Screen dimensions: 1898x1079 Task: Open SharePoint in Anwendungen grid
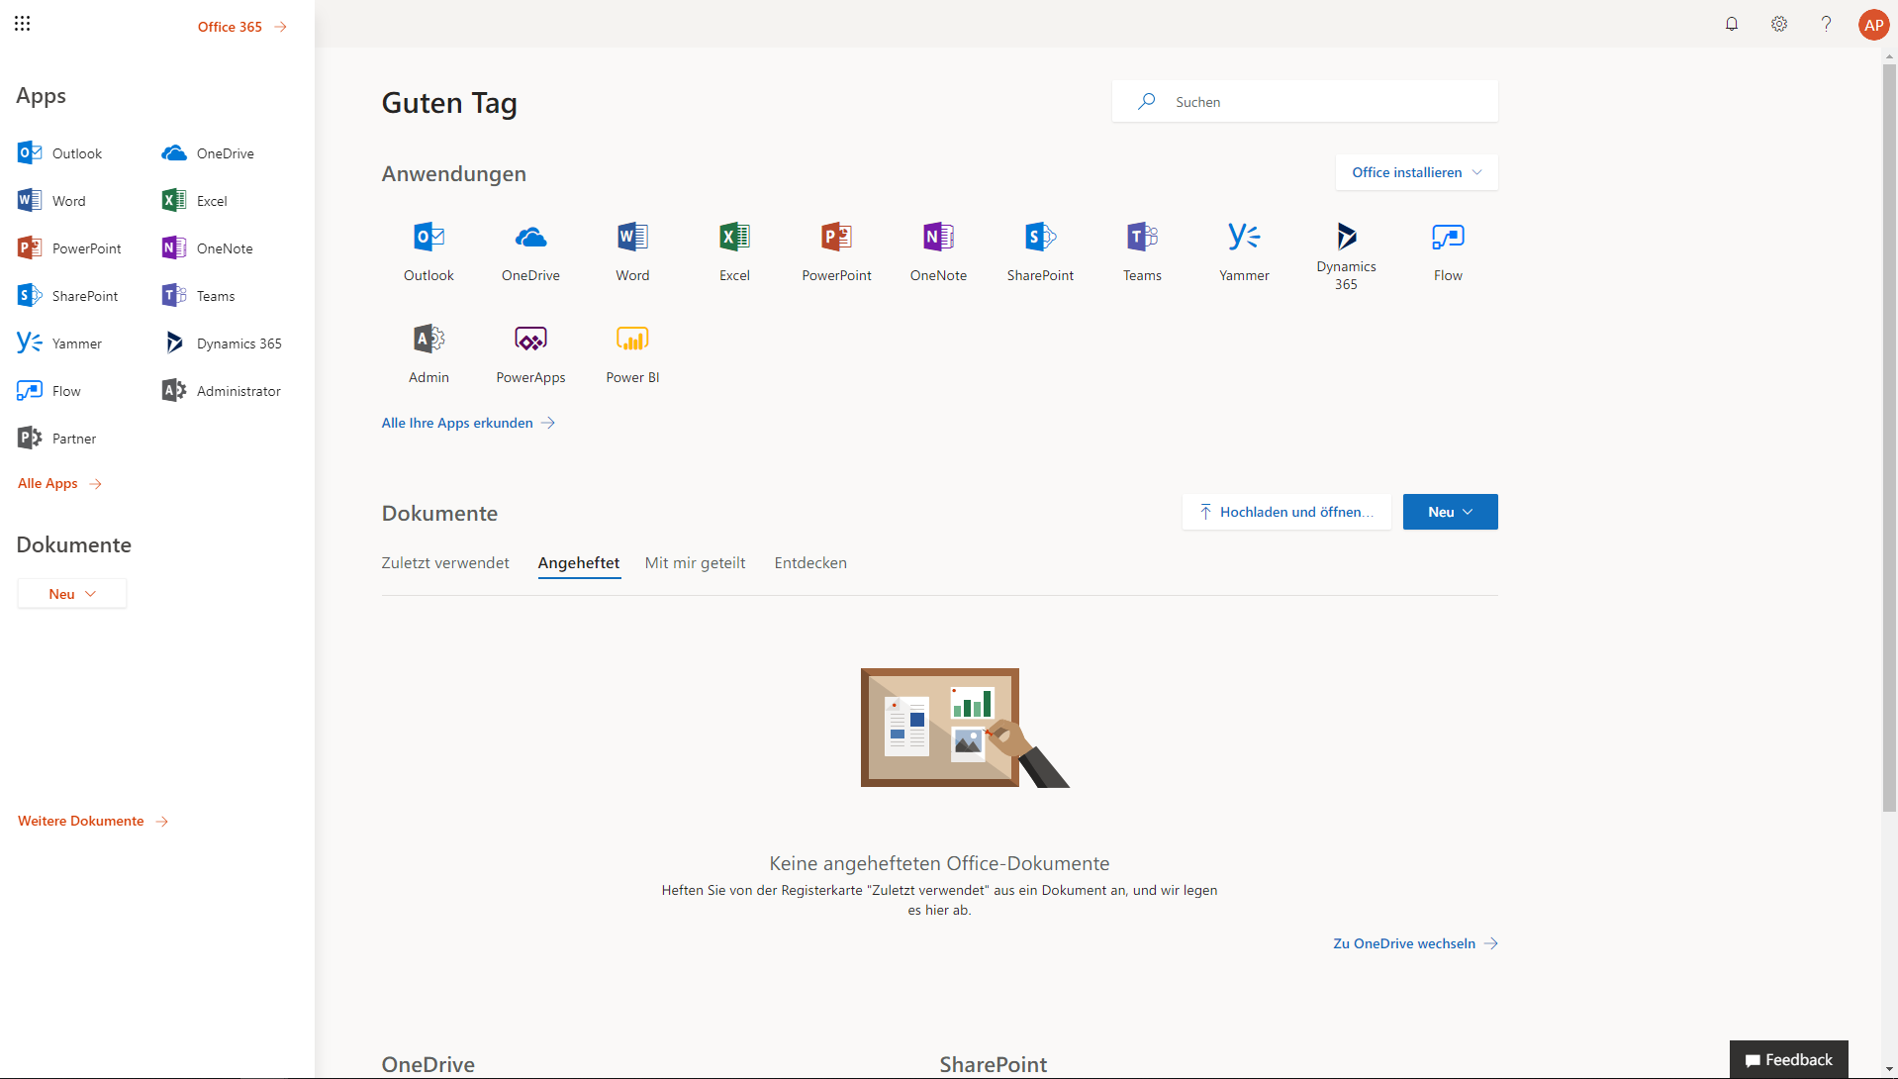1040,252
